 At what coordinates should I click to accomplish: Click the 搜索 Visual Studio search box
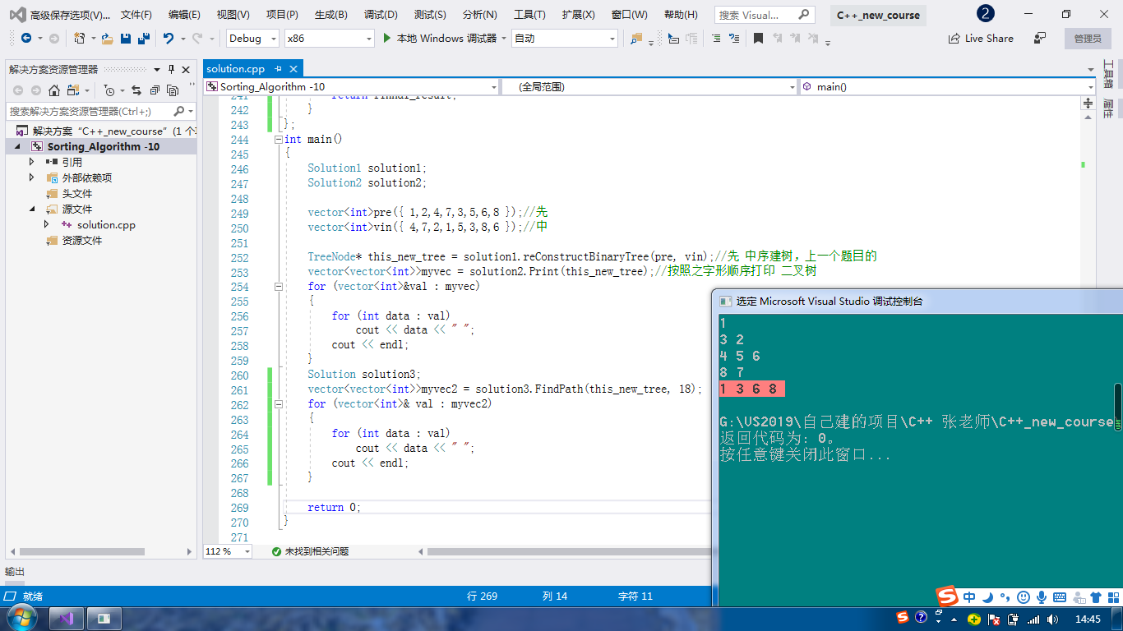pos(765,15)
